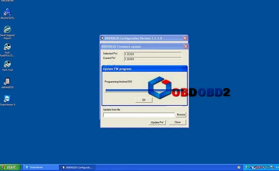Click the Update FW progress title bar
The height and width of the screenshot is (171, 279).
click(x=144, y=69)
